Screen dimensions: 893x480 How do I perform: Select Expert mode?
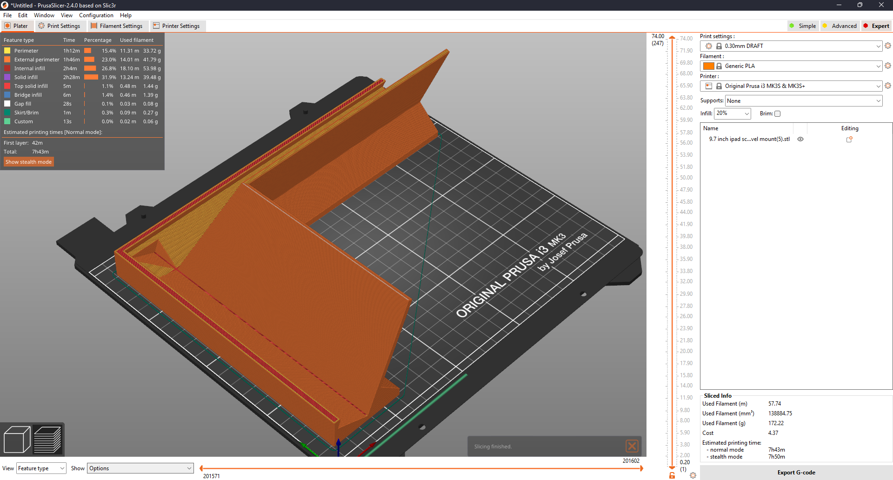pyautogui.click(x=876, y=26)
